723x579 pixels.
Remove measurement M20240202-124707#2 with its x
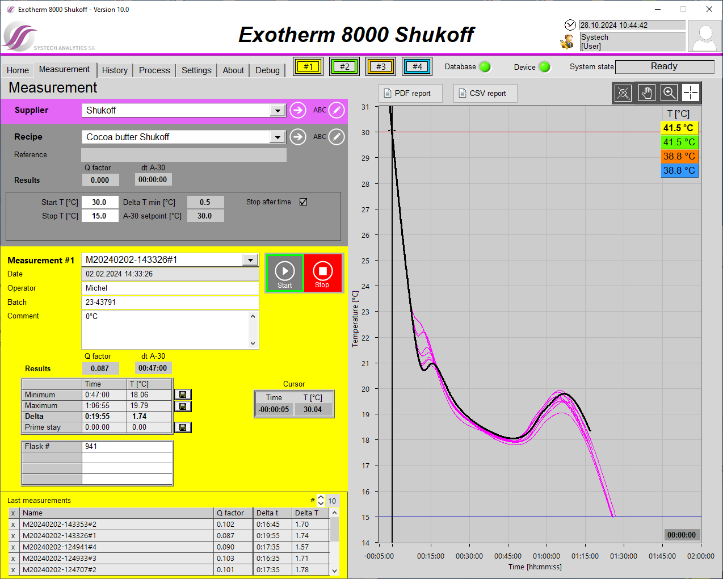point(13,570)
